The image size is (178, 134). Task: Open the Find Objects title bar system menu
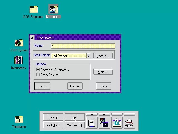[x=32, y=38]
